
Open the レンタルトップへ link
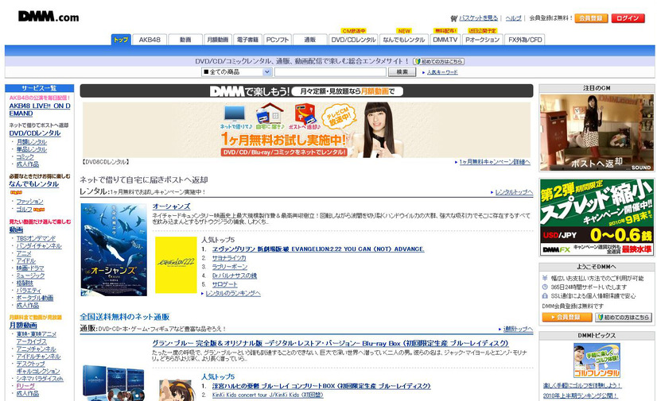[x=514, y=192]
